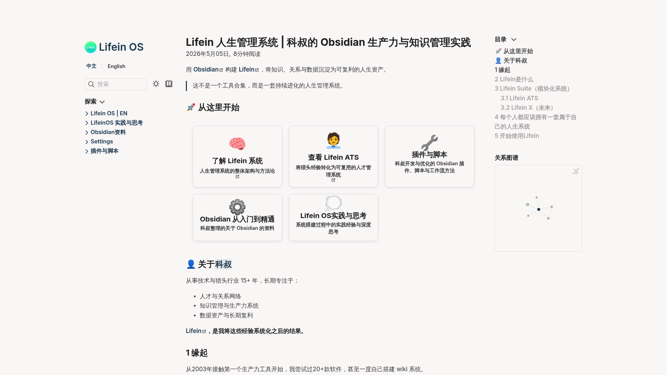Jump to 2 Lifein是什么 in contents
The height and width of the screenshot is (375, 667).
pyautogui.click(x=514, y=79)
